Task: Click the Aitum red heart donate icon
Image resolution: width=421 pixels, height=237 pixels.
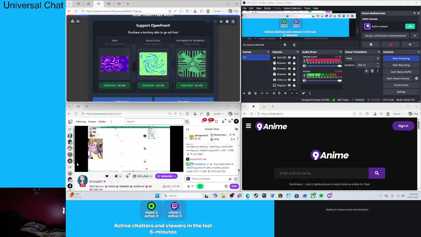Action: [x=391, y=45]
